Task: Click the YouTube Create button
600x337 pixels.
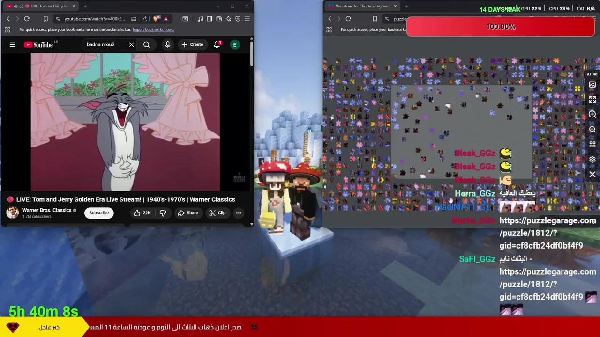Action: 193,44
